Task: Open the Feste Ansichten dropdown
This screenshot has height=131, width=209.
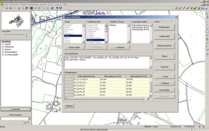Action: [29, 118]
